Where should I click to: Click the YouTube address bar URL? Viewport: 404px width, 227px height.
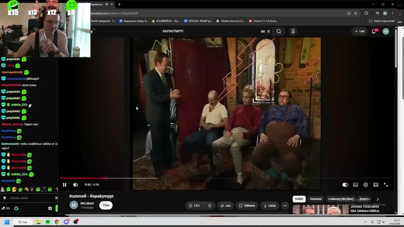tap(115, 13)
